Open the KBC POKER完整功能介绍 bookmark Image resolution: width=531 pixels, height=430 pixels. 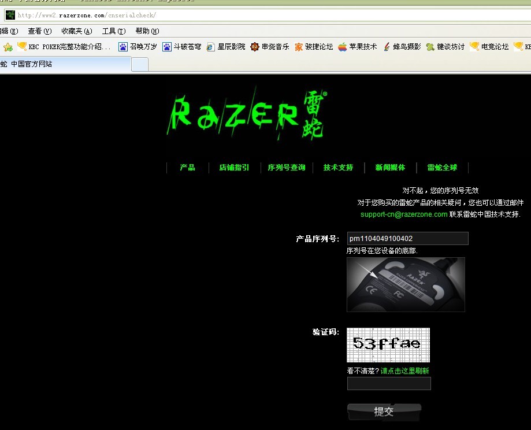pyautogui.click(x=69, y=47)
